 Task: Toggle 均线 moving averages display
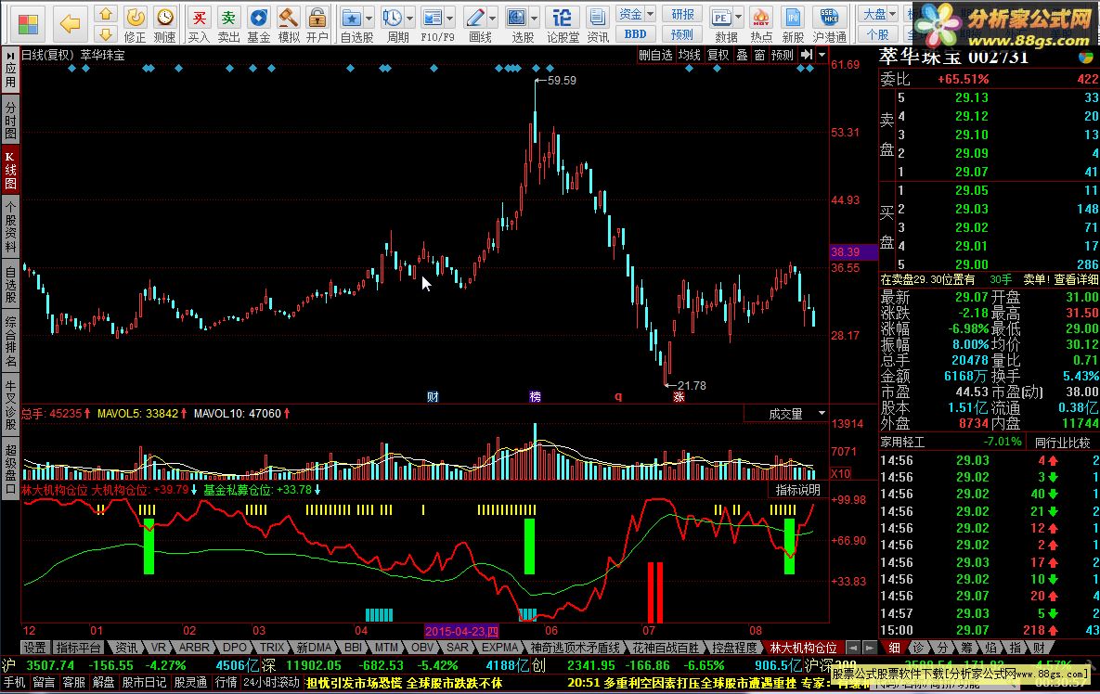tap(690, 55)
